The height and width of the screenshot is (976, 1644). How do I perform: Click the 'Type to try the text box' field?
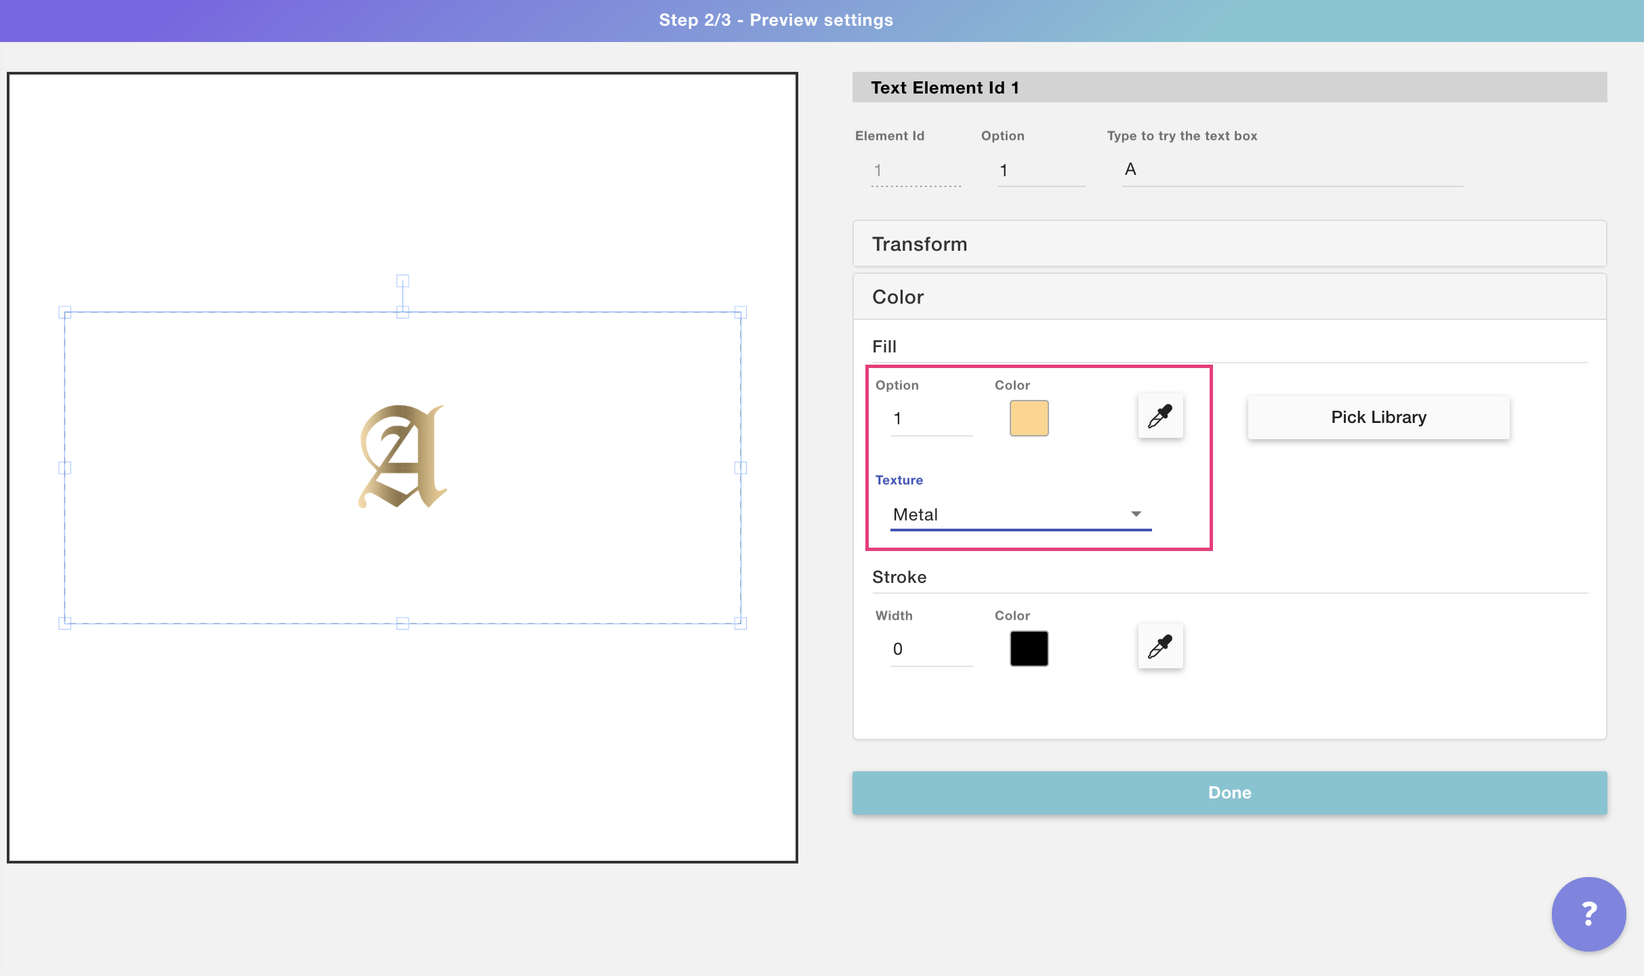pos(1291,170)
